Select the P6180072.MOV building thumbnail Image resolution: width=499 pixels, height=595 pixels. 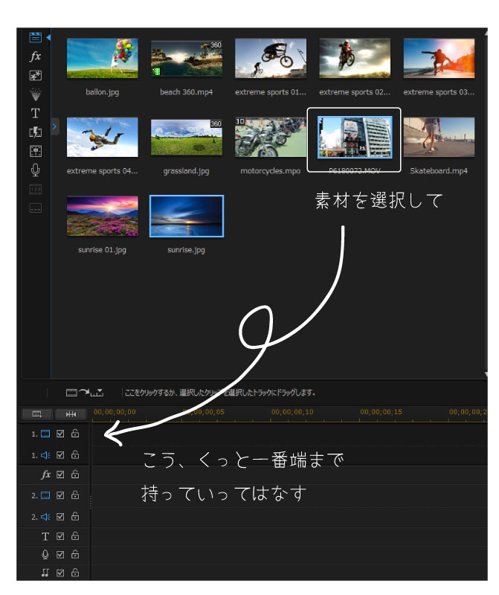(x=355, y=137)
